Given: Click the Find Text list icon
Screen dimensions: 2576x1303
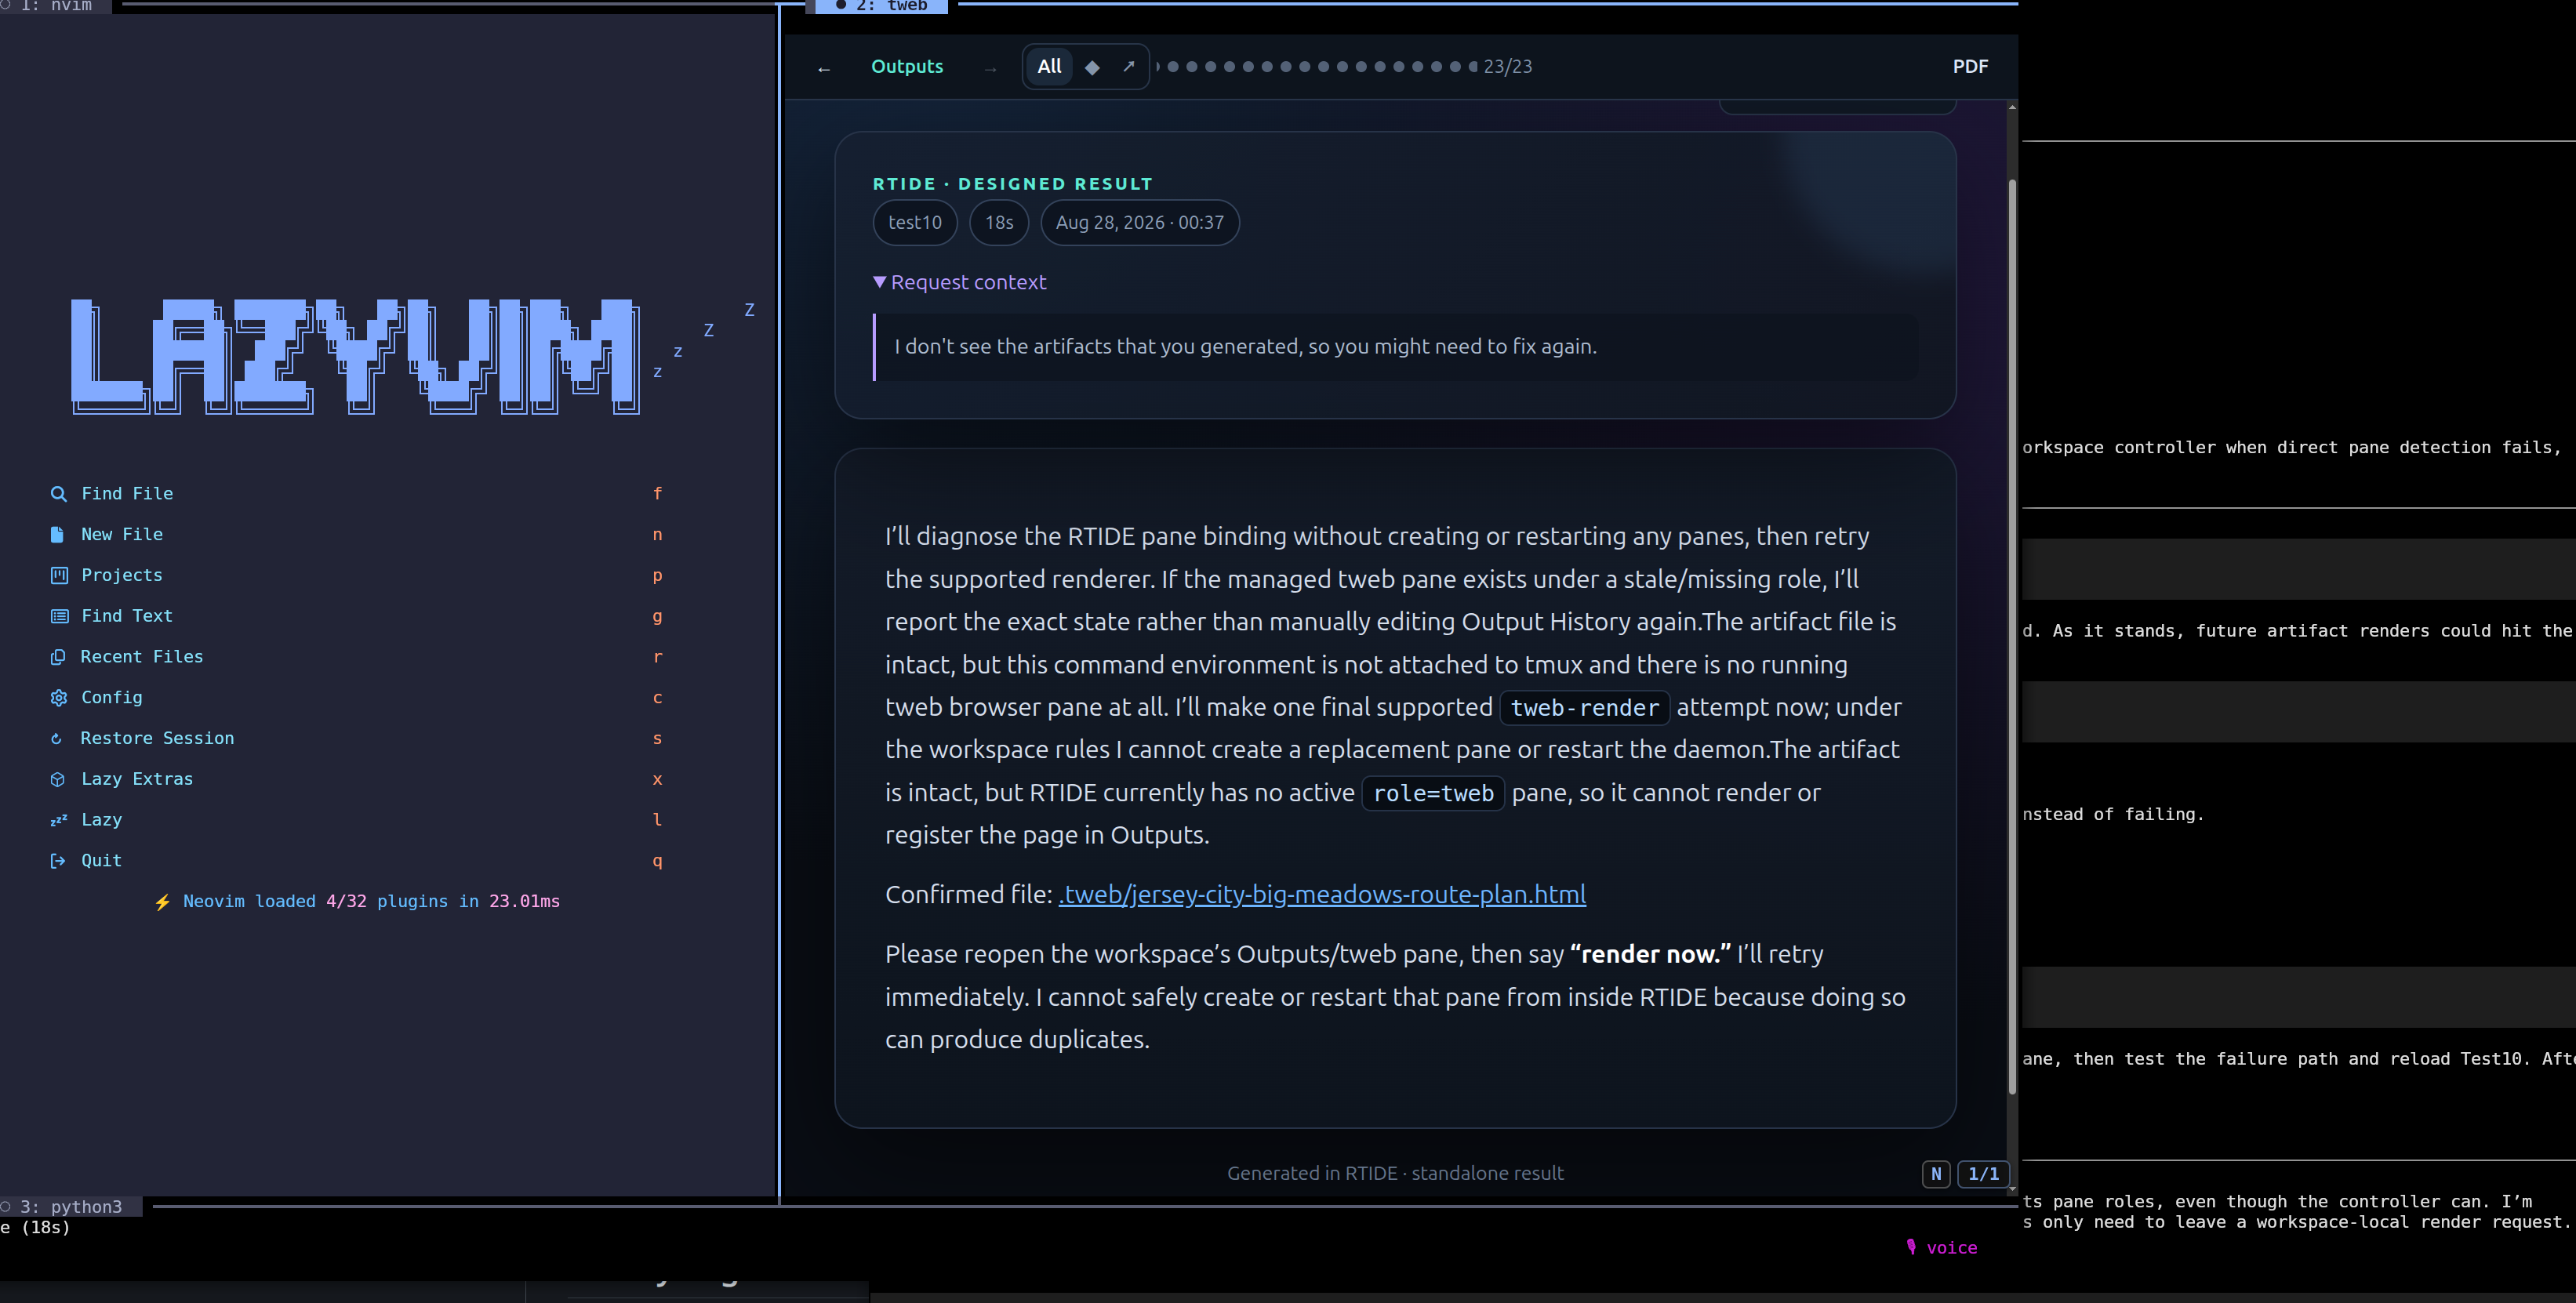Looking at the screenshot, I should coord(59,616).
